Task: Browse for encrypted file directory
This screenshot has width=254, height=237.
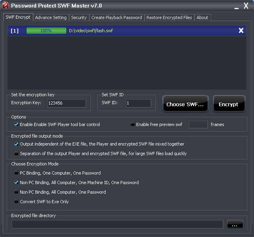Action: point(235,225)
